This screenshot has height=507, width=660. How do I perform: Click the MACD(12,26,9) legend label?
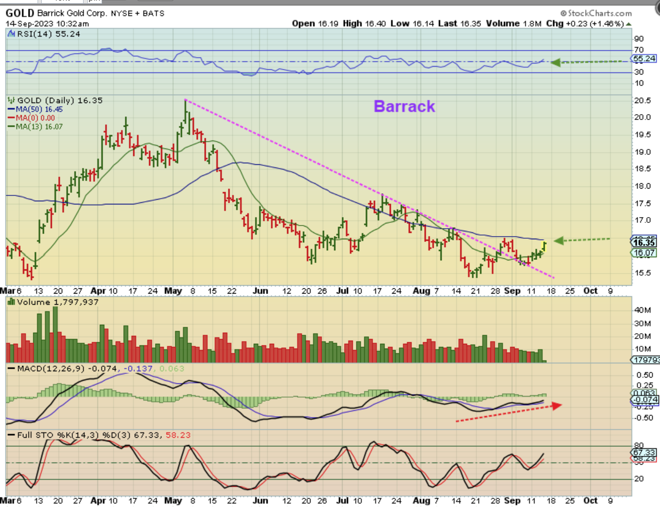pos(51,369)
